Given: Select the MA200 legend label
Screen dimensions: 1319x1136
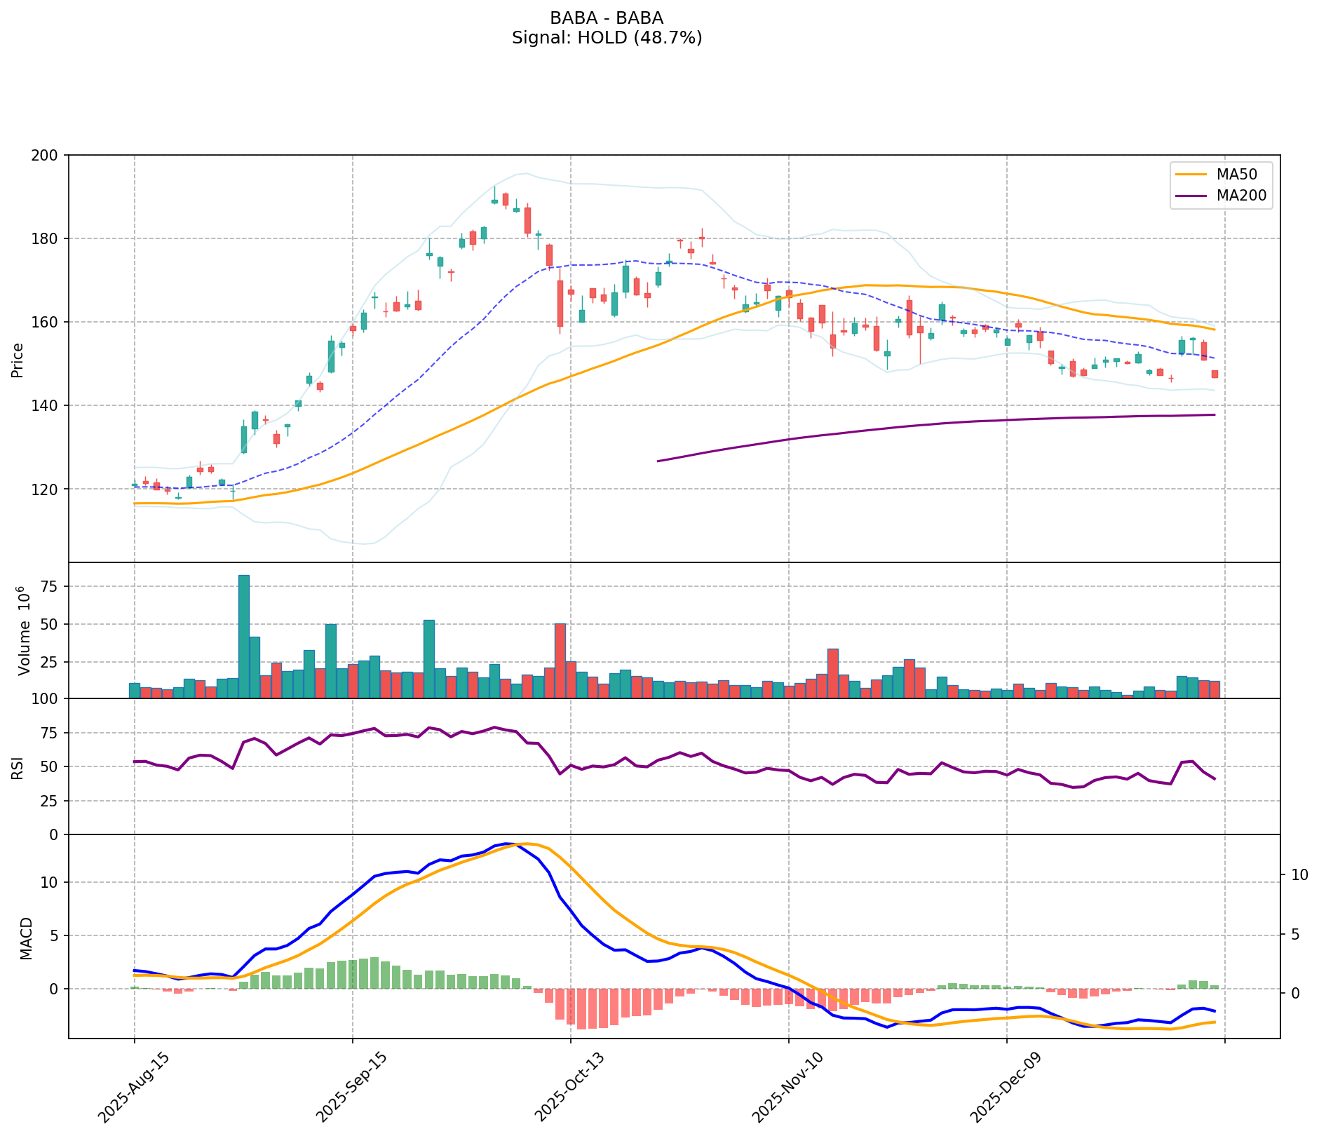Looking at the screenshot, I should click(x=1241, y=196).
